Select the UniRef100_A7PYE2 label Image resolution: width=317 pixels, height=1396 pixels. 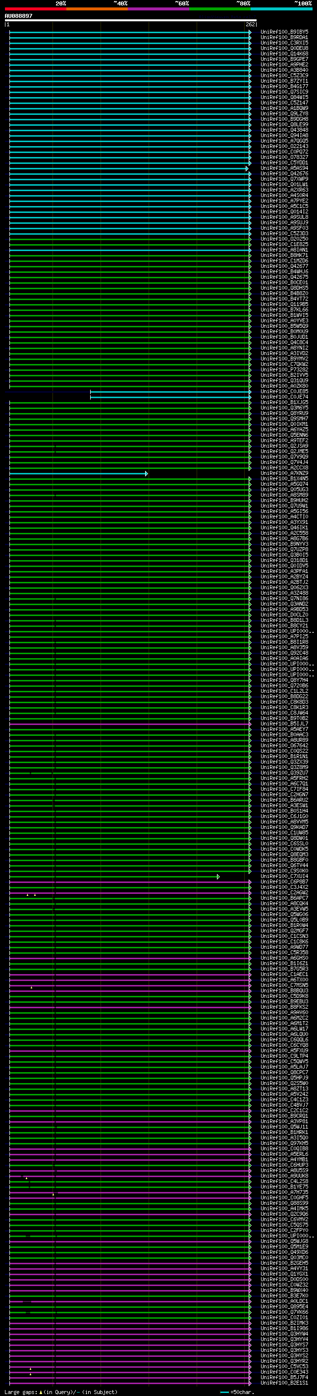coord(284,201)
